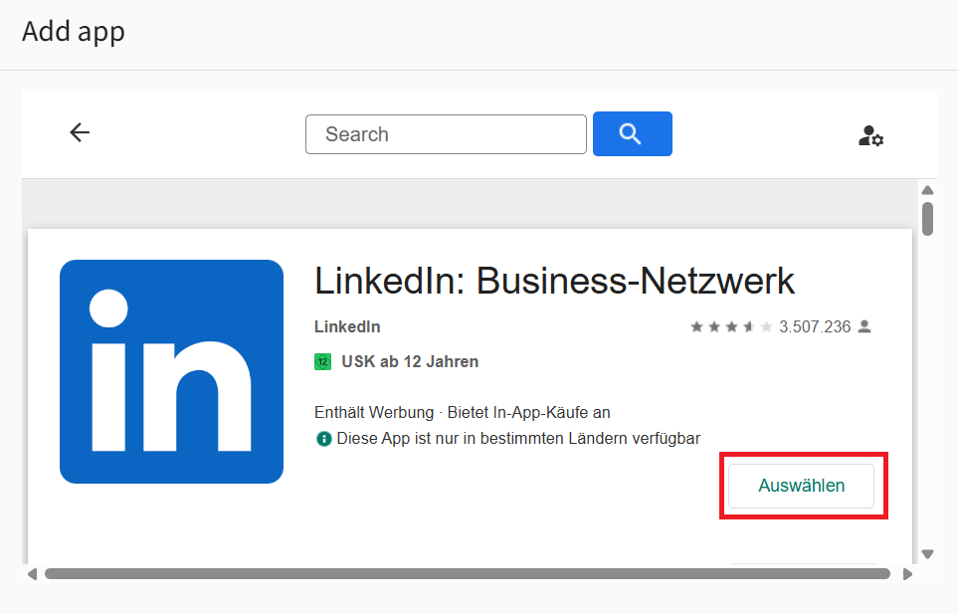This screenshot has width=958, height=614.
Task: Click the green USK 12 rating badge
Action: point(322,361)
